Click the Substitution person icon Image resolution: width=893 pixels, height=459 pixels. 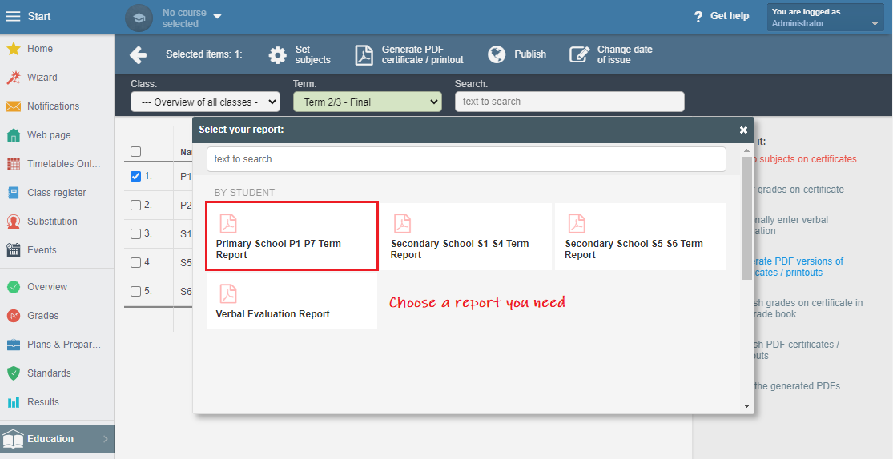pos(14,222)
